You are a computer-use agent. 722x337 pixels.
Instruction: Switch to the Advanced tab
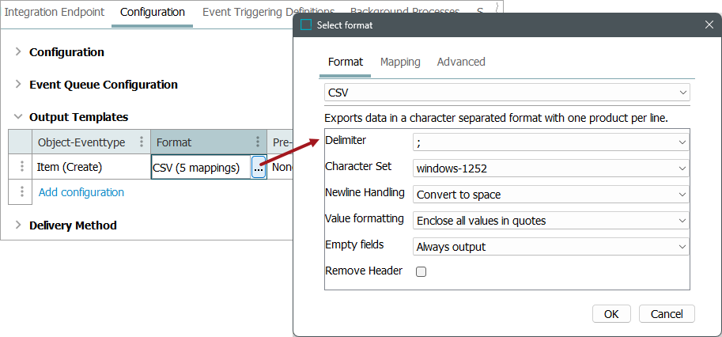[x=461, y=62]
